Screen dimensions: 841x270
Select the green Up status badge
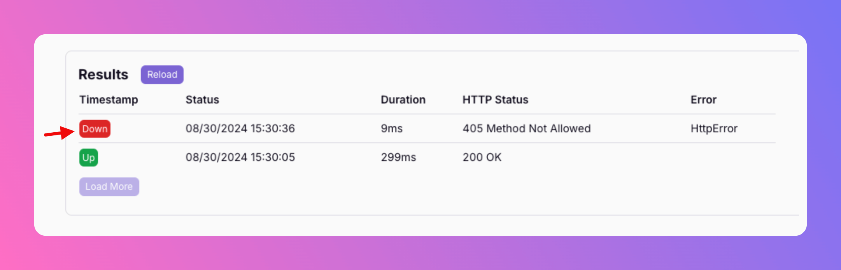(89, 158)
